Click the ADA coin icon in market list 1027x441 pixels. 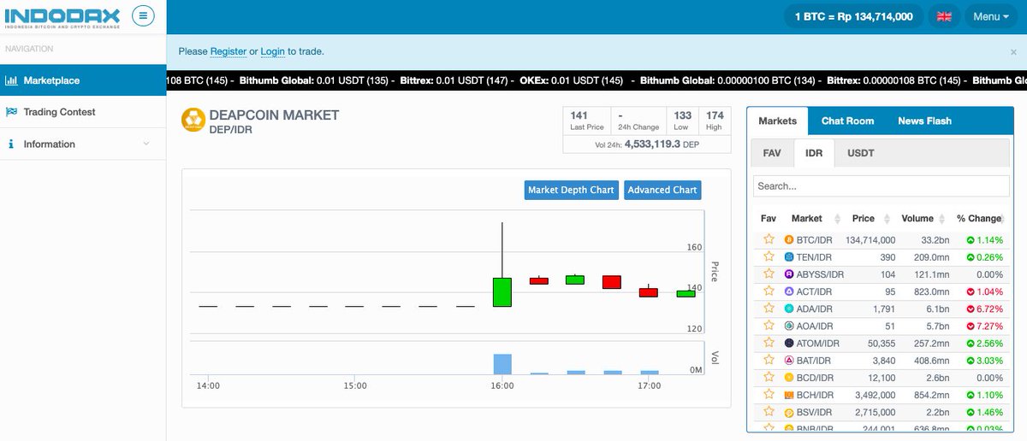[789, 309]
